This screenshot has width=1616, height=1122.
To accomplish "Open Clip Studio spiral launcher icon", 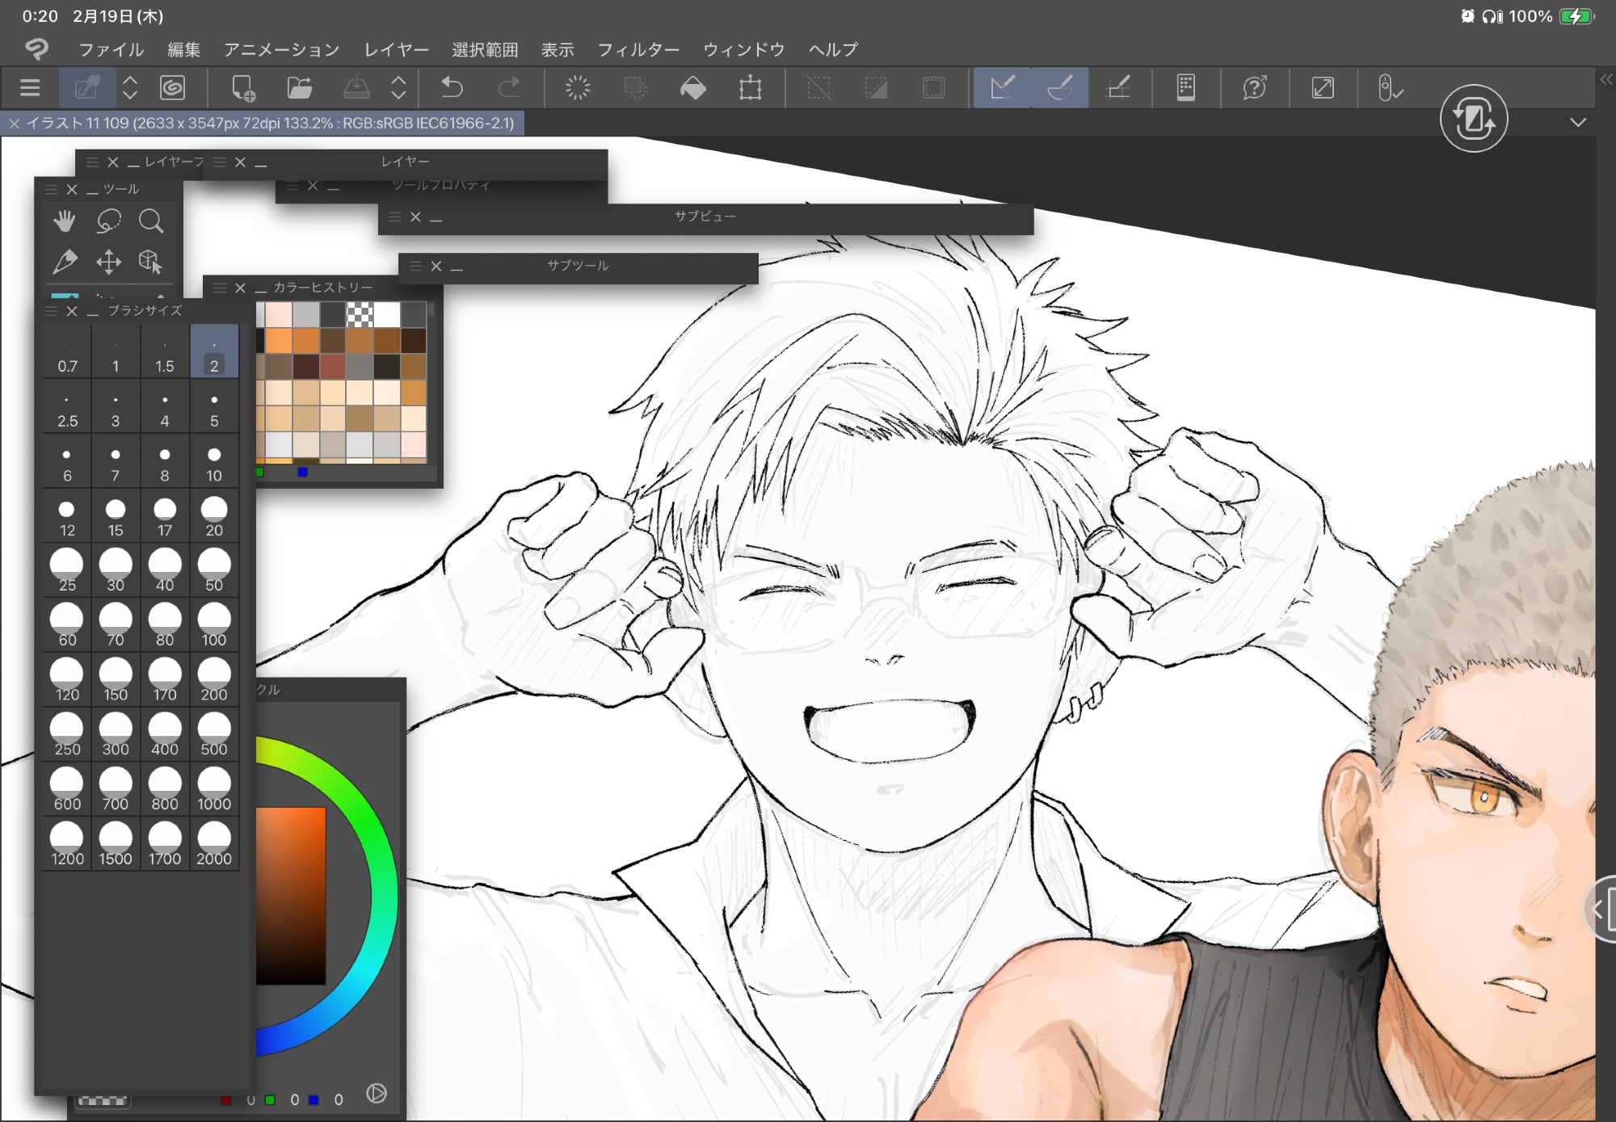I will [172, 87].
